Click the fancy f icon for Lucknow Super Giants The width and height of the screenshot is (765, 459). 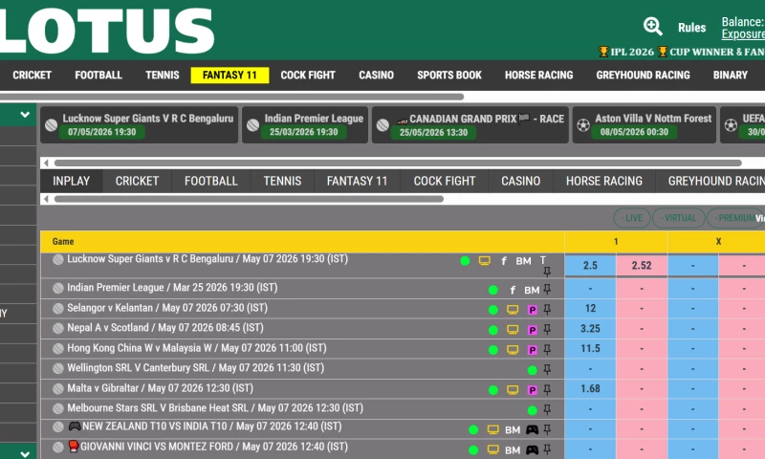[504, 261]
